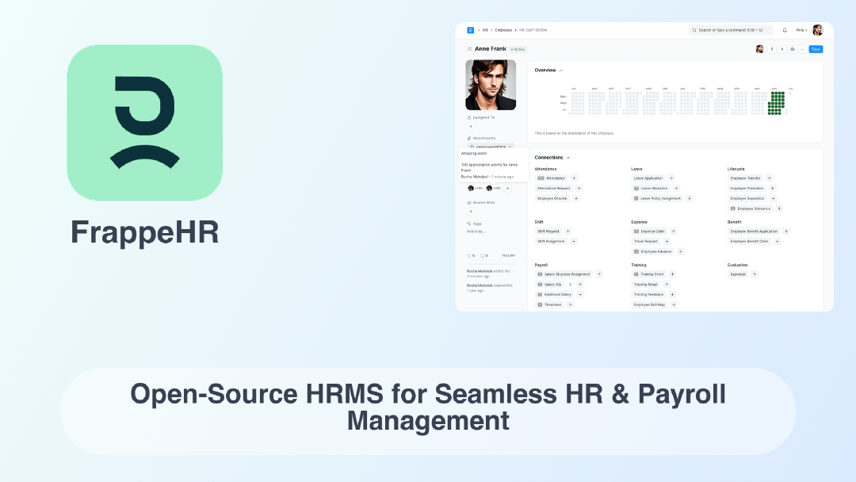The height and width of the screenshot is (482, 856).
Task: Click the print icon in the toolbar
Action: point(793,48)
